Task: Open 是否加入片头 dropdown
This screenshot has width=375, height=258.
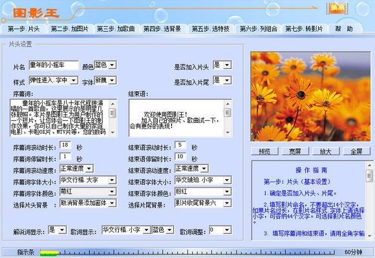Action: [x=222, y=65]
